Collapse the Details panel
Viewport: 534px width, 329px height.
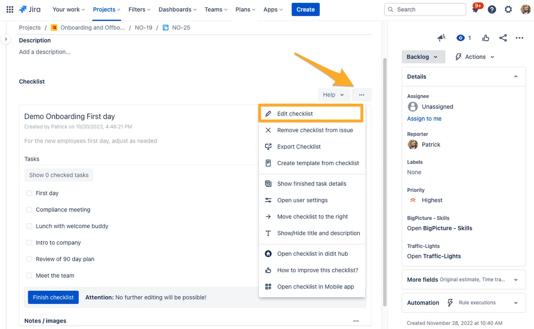pyautogui.click(x=516, y=77)
